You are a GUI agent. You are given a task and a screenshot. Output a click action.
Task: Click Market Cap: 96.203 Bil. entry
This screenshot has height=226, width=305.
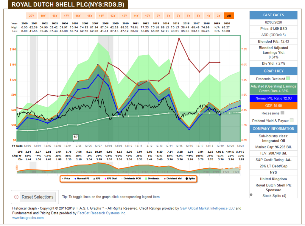(x=273, y=147)
